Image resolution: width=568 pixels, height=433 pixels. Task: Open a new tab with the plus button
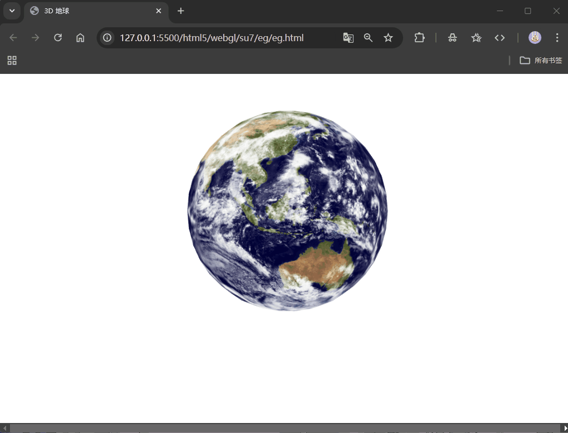[180, 11]
